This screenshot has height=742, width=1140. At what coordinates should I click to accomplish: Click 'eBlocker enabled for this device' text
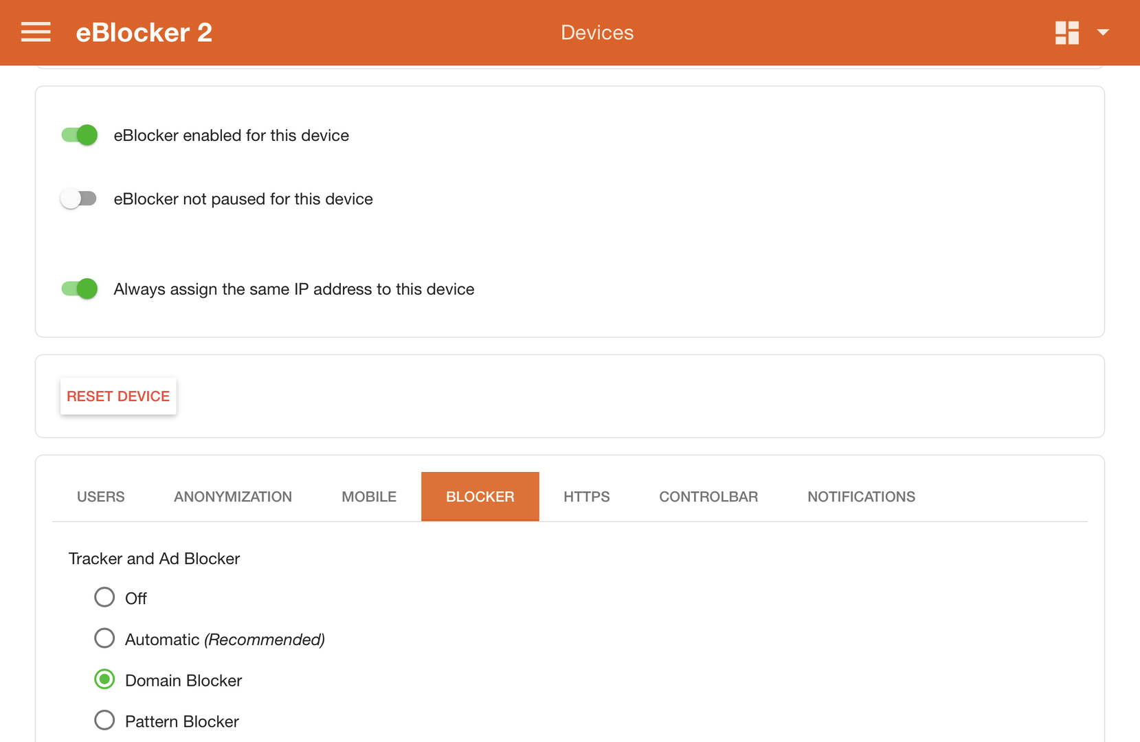pos(232,135)
